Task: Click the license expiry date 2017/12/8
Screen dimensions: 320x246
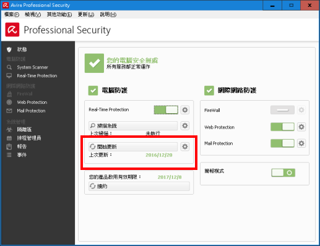Action: point(170,177)
